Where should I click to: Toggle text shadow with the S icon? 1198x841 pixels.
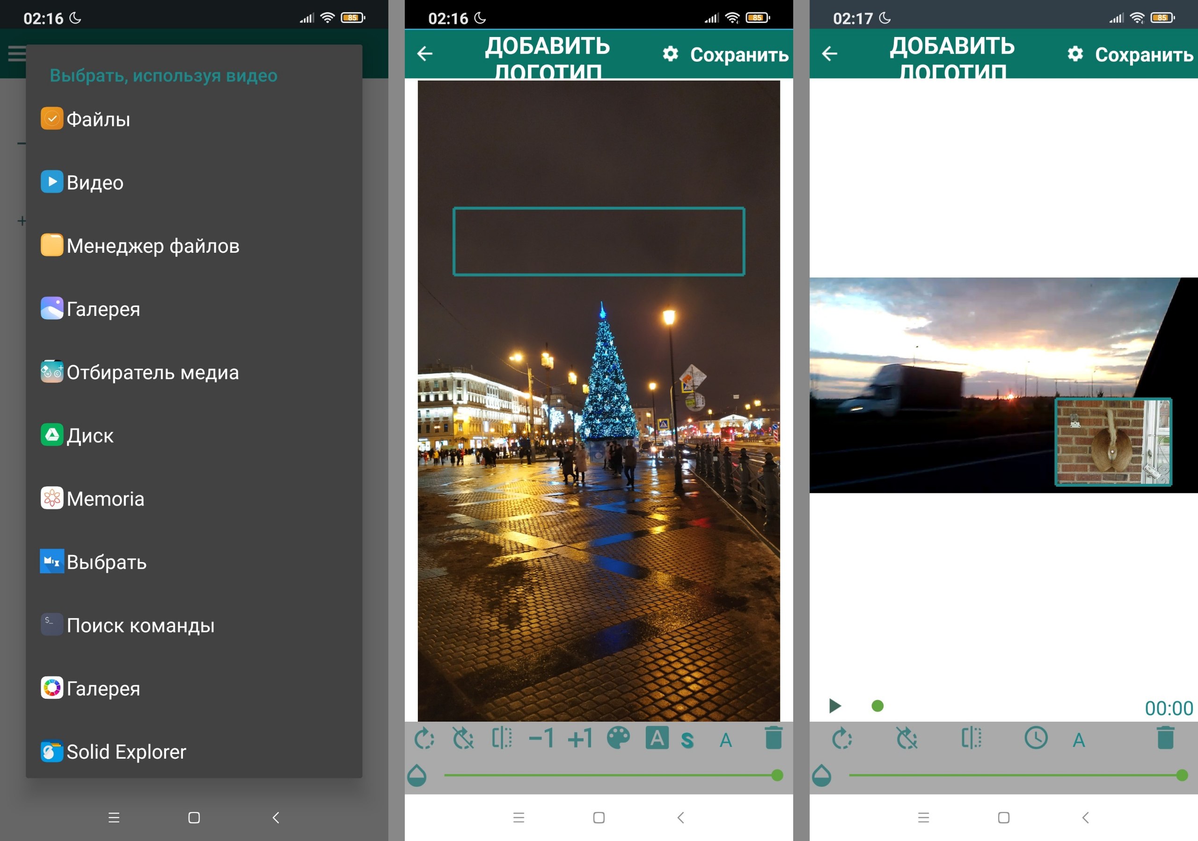pyautogui.click(x=688, y=740)
